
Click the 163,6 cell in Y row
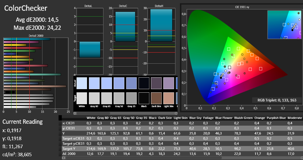pos(101,133)
